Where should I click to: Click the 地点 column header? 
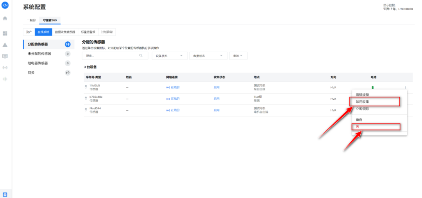pyautogui.click(x=256, y=77)
